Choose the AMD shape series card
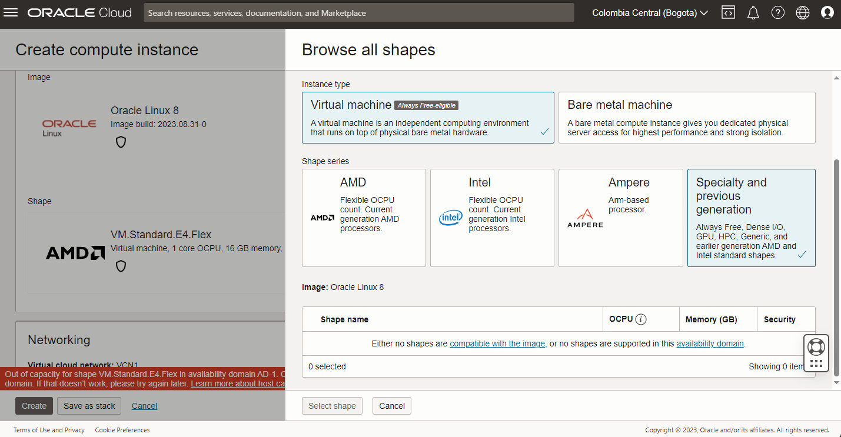 [364, 218]
